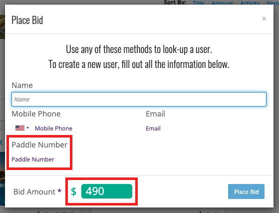Sort items by Amount
The image size is (279, 213).
coord(222,3)
